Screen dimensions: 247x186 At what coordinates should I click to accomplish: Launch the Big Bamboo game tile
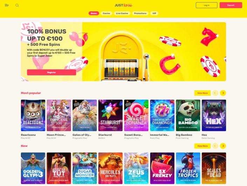point(188,115)
